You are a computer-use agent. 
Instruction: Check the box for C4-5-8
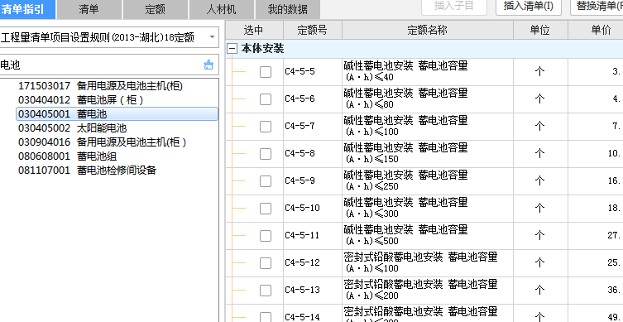pyautogui.click(x=266, y=154)
